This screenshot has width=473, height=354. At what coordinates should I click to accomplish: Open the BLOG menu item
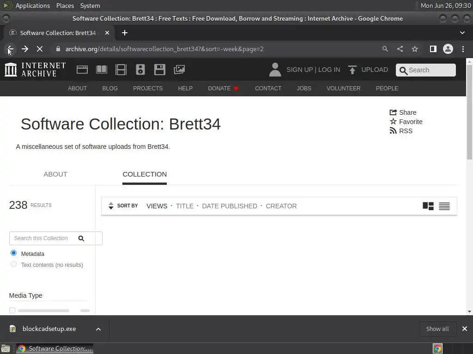[110, 88]
